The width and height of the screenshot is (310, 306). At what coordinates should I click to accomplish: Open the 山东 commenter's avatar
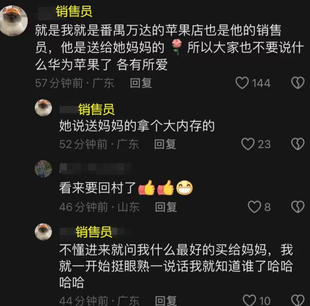(x=43, y=169)
